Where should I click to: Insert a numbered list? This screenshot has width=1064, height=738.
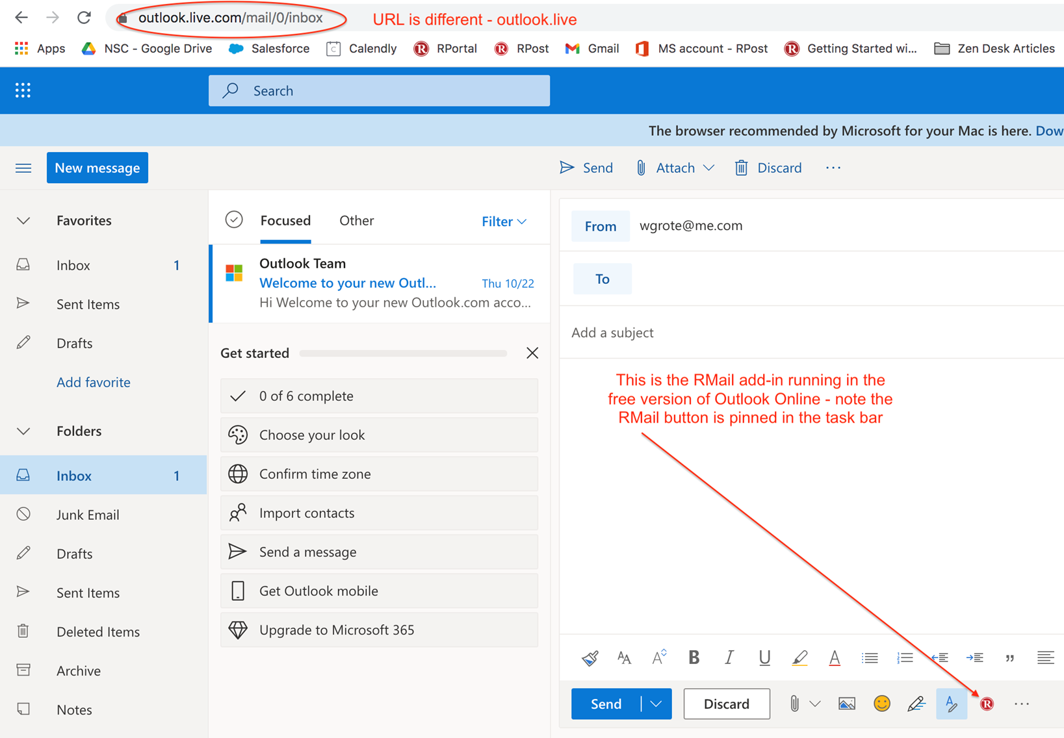904,657
